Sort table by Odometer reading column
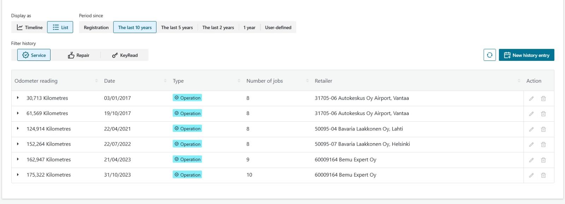The width and height of the screenshot is (565, 204). tap(36, 81)
